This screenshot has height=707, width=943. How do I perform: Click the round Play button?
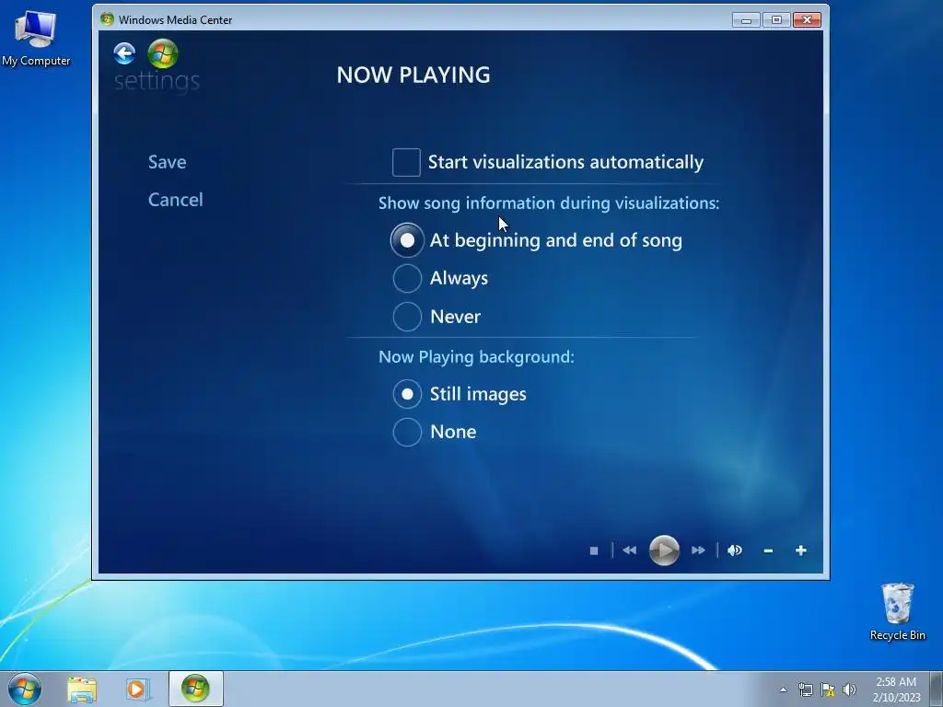[664, 551]
